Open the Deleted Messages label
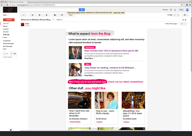 8,43
